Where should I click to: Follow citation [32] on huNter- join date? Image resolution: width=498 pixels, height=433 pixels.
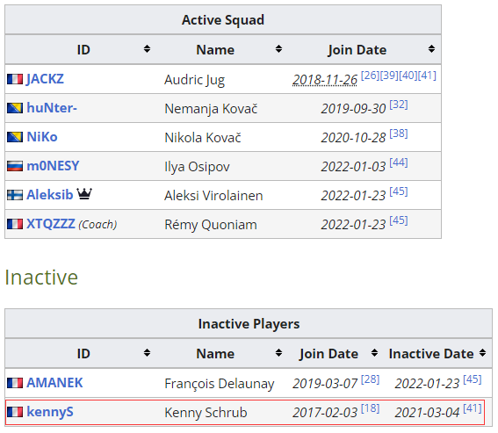click(x=399, y=105)
